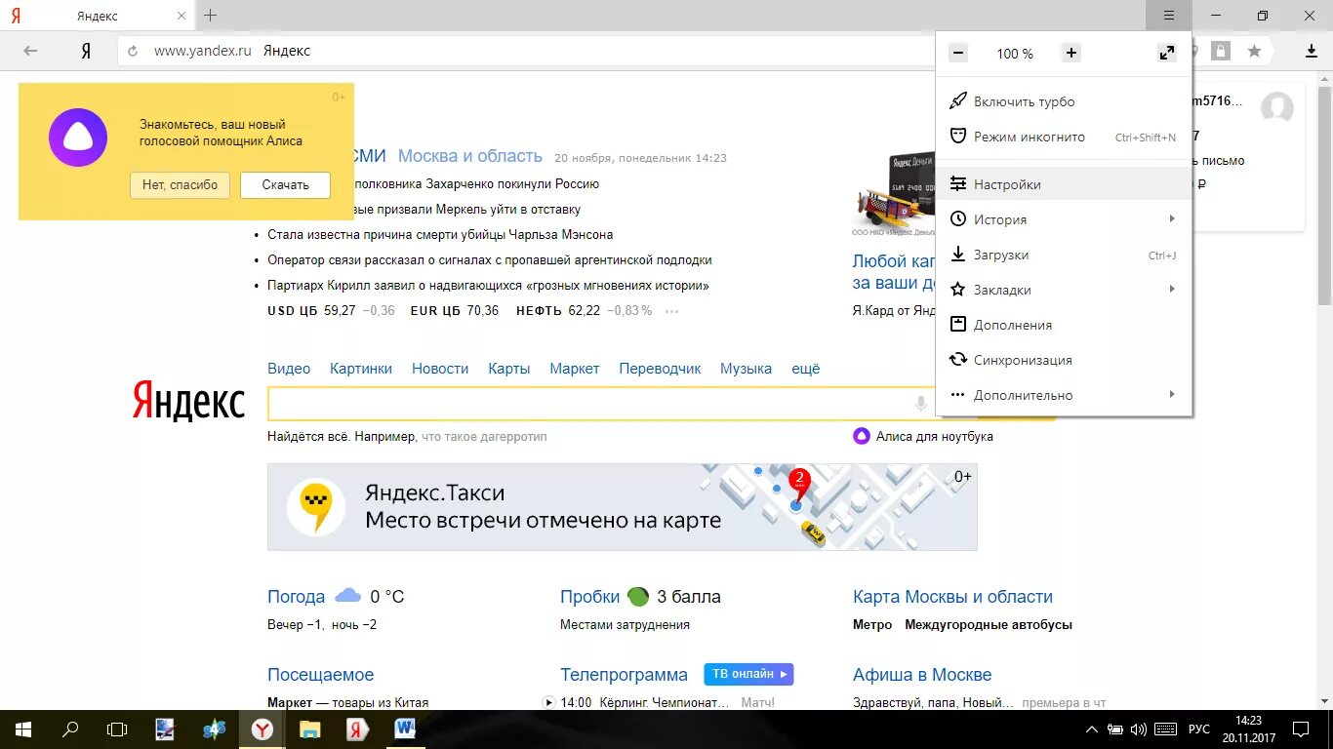Open the Погода weather link
Screen dimensions: 1333x749
297,597
